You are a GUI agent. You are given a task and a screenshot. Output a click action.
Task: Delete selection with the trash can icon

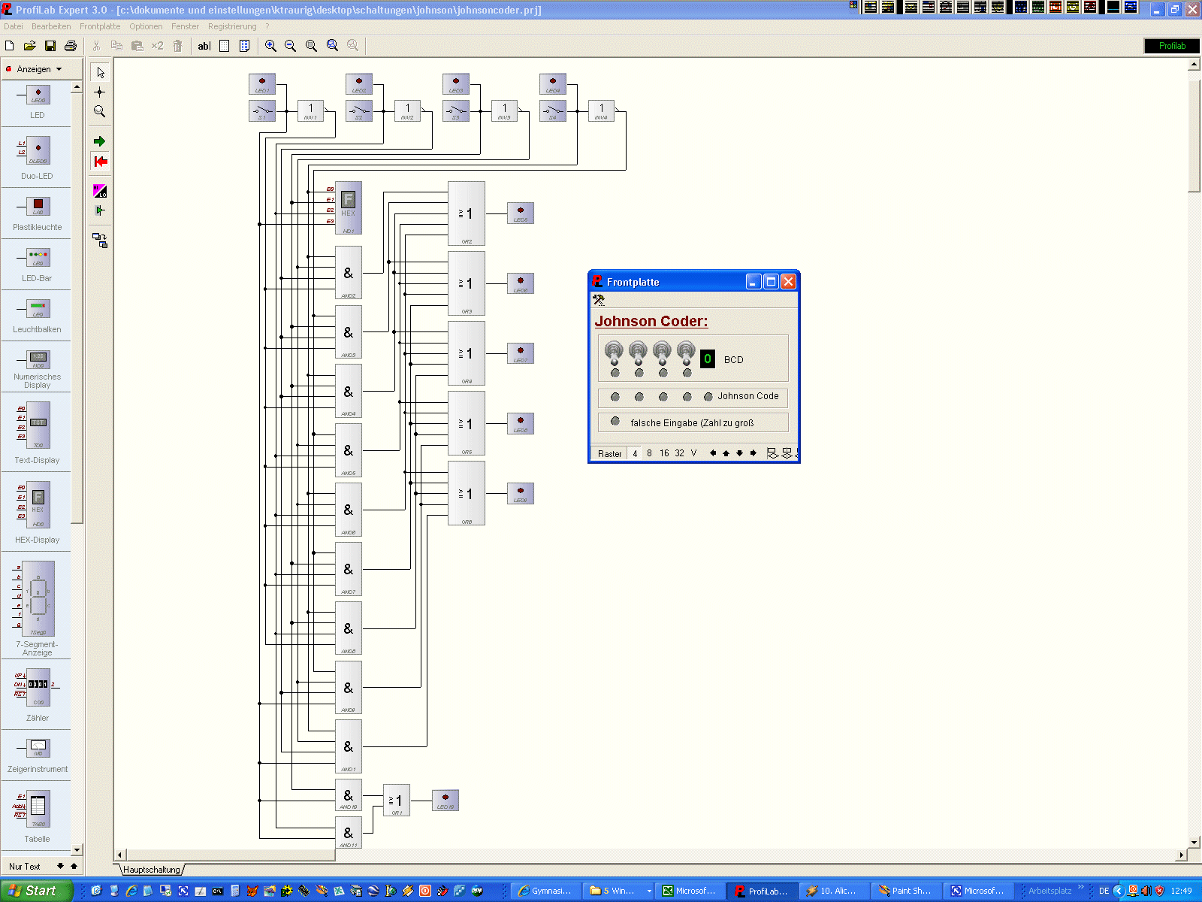coord(178,46)
